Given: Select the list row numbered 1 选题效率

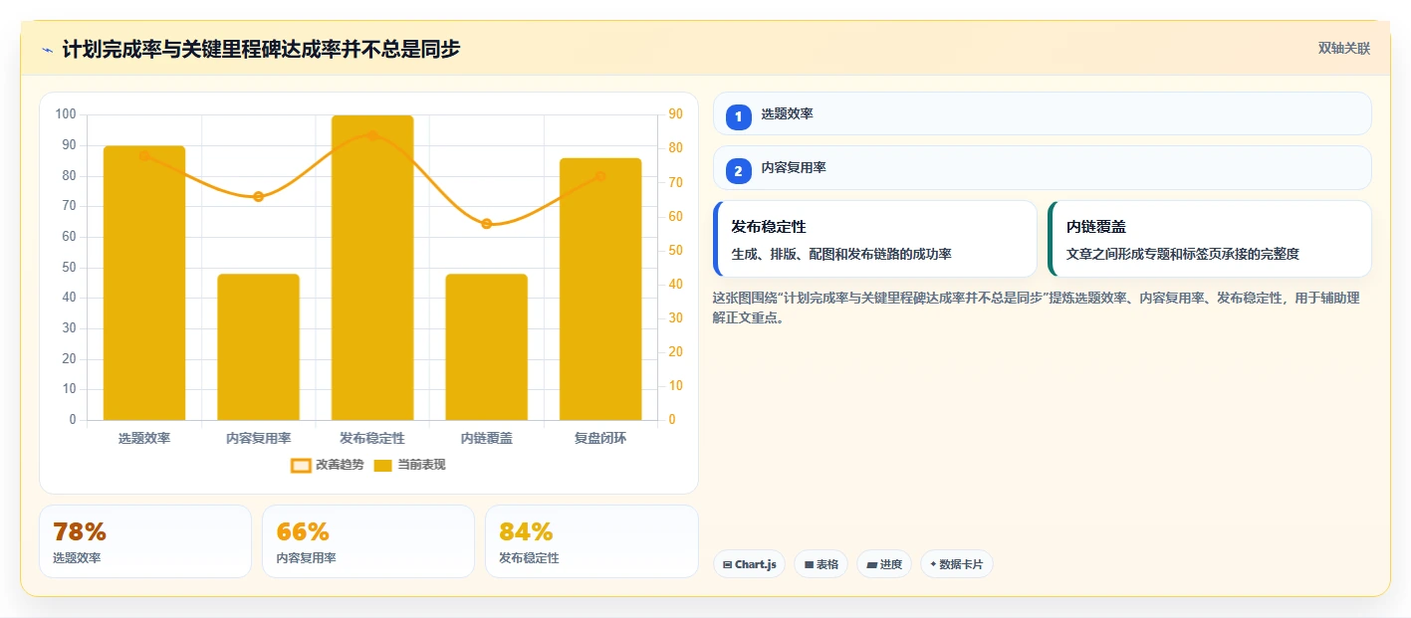Looking at the screenshot, I should point(1043,113).
